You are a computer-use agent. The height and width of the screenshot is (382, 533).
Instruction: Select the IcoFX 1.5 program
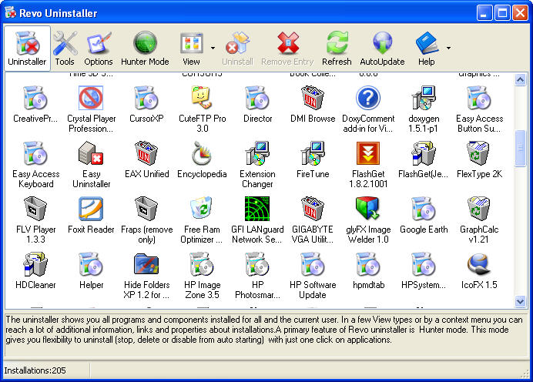pyautogui.click(x=481, y=265)
